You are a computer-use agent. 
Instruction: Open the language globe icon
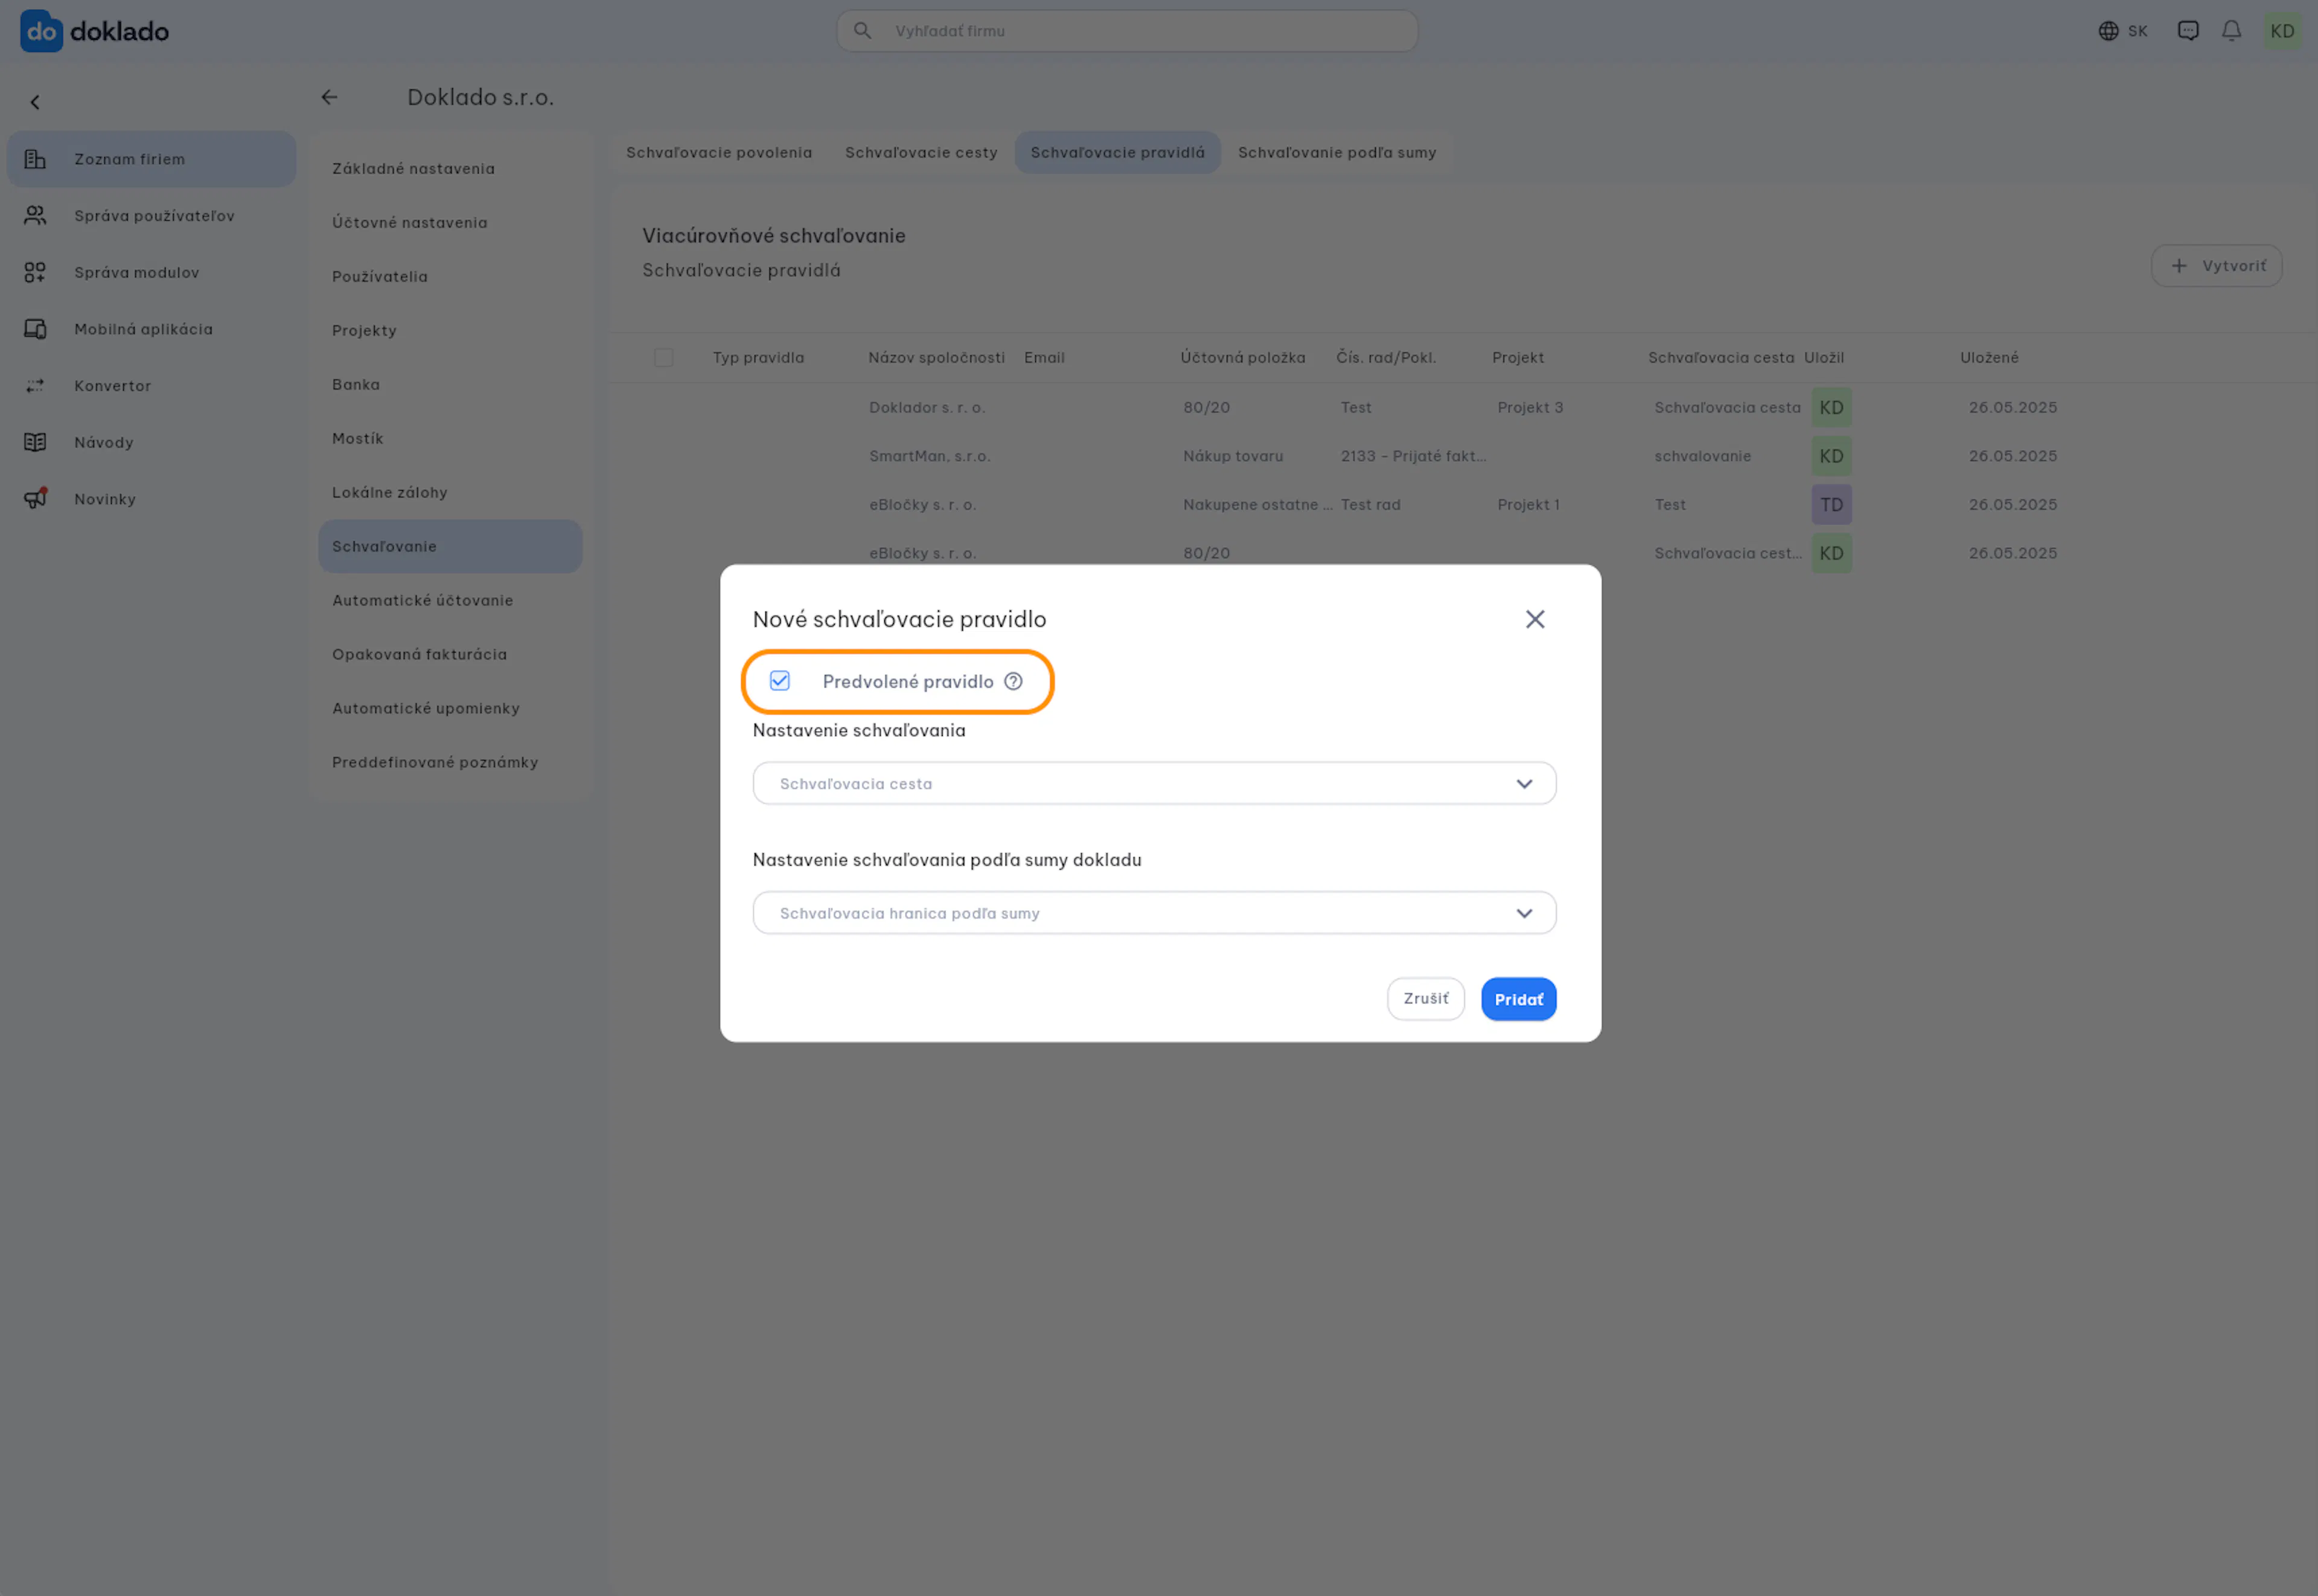coord(2108,31)
